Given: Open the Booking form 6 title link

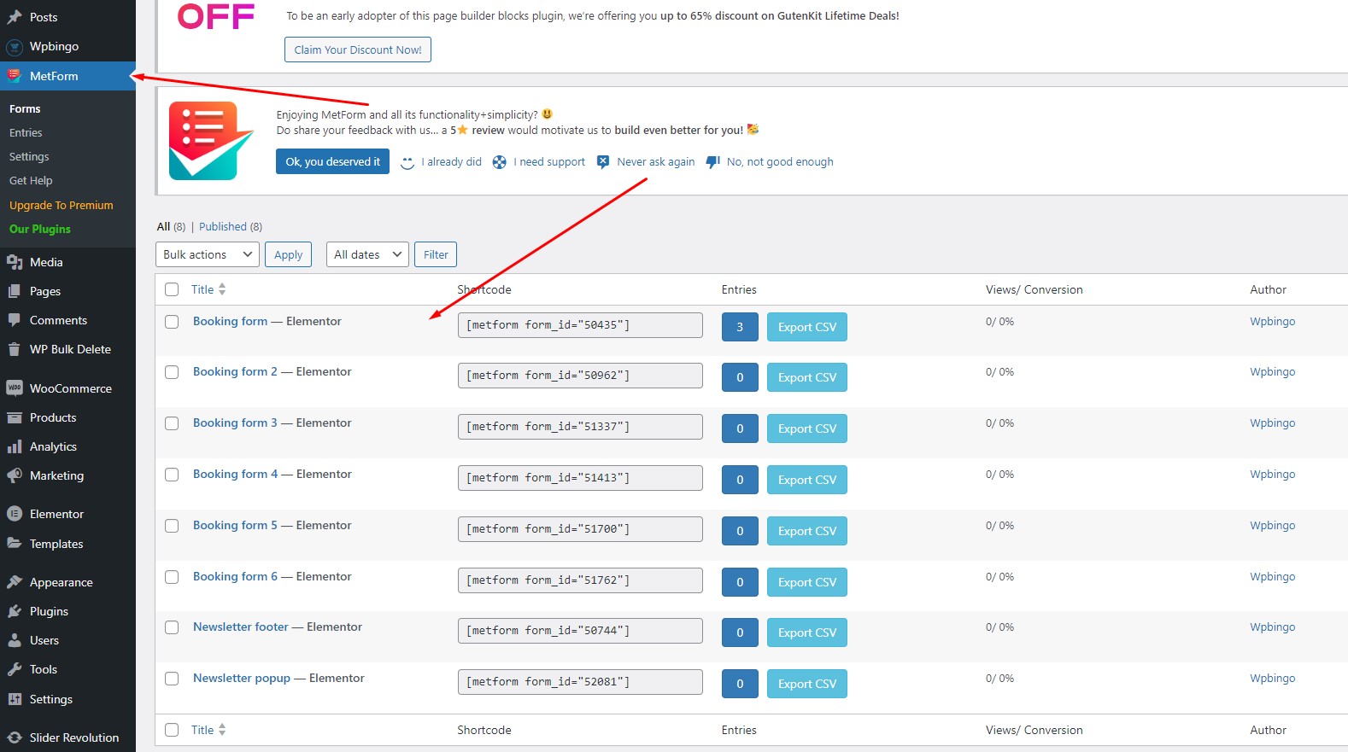Looking at the screenshot, I should pos(235,576).
